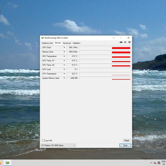Click the refresh icon in GPU-Z
The width and height of the screenshot is (166, 166).
(125, 42)
